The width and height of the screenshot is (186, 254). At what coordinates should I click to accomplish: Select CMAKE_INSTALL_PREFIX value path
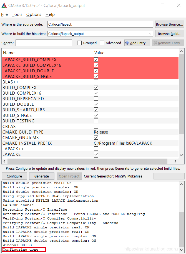coord(123,143)
